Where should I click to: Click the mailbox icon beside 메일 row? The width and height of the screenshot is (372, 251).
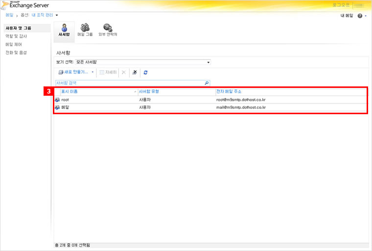click(57, 107)
